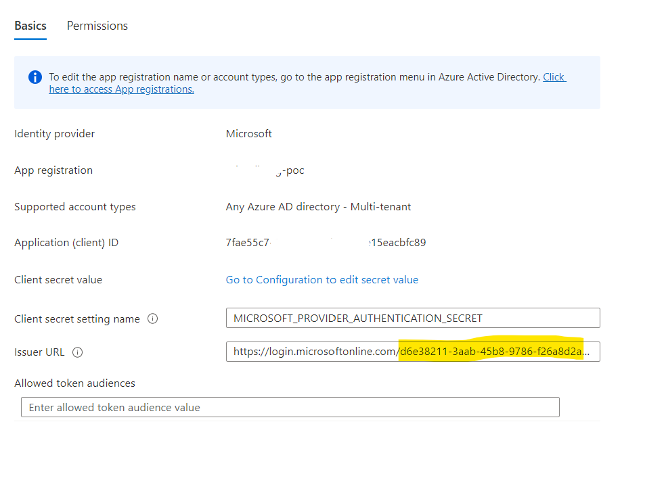The height and width of the screenshot is (495, 666).
Task: Click the 'Supported account types' label
Action: coord(75,207)
